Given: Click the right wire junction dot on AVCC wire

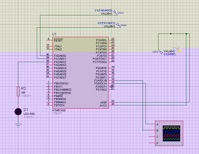Looking at the screenshot, I should pyautogui.click(x=186, y=34).
